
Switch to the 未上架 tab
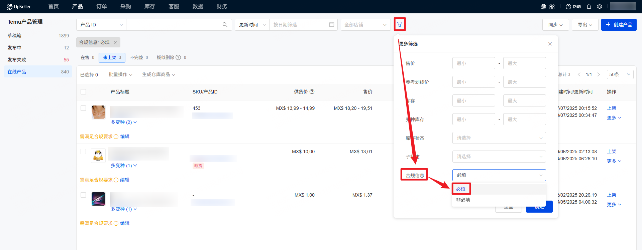[x=112, y=58]
